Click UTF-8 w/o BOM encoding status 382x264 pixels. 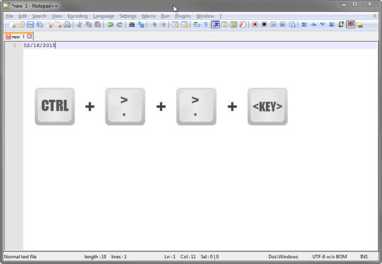coord(330,257)
